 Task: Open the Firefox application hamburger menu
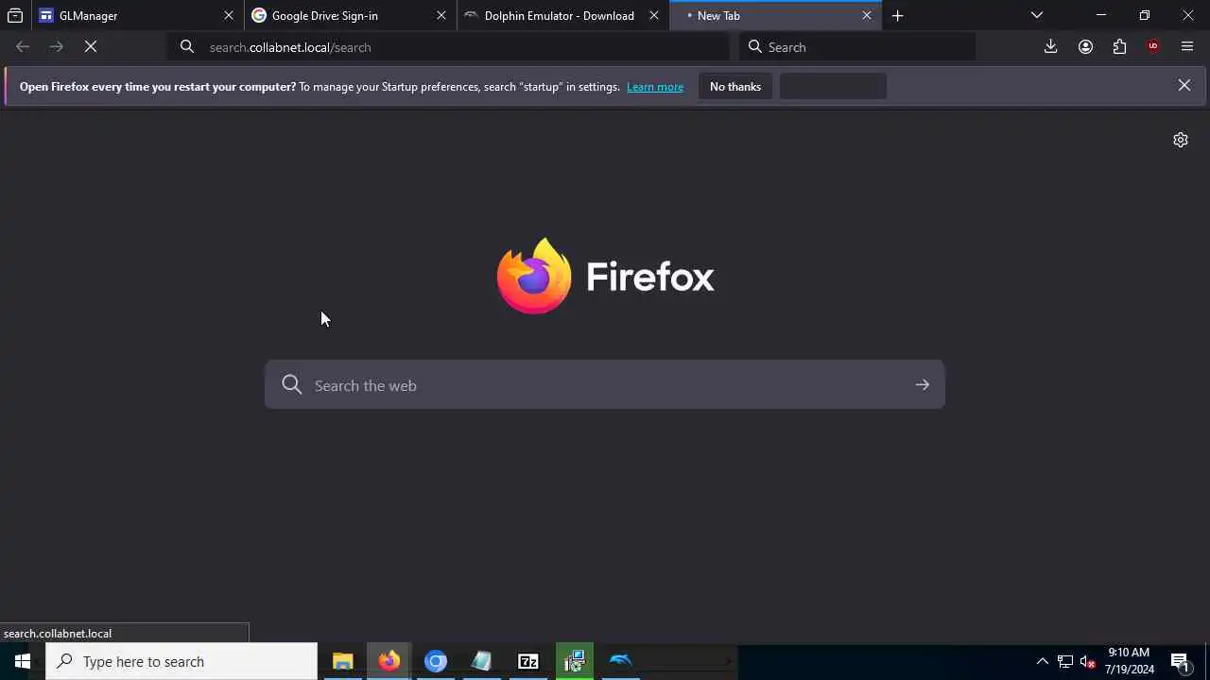pyautogui.click(x=1187, y=46)
